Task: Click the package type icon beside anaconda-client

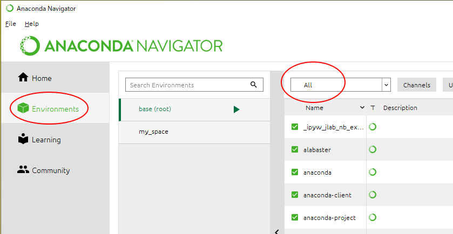Action: point(373,195)
